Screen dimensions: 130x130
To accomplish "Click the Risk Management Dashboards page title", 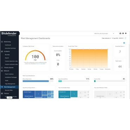I will point(35,38).
